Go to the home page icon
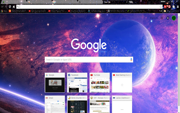The image size is (180, 113). [14, 7]
